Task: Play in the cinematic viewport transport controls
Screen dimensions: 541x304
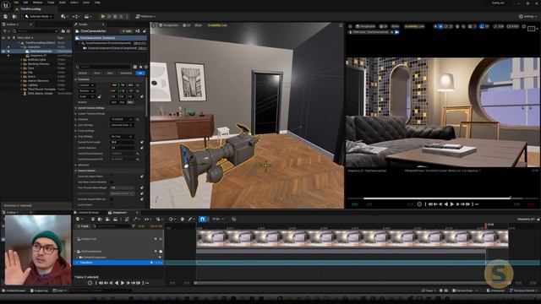Action: coord(452,204)
